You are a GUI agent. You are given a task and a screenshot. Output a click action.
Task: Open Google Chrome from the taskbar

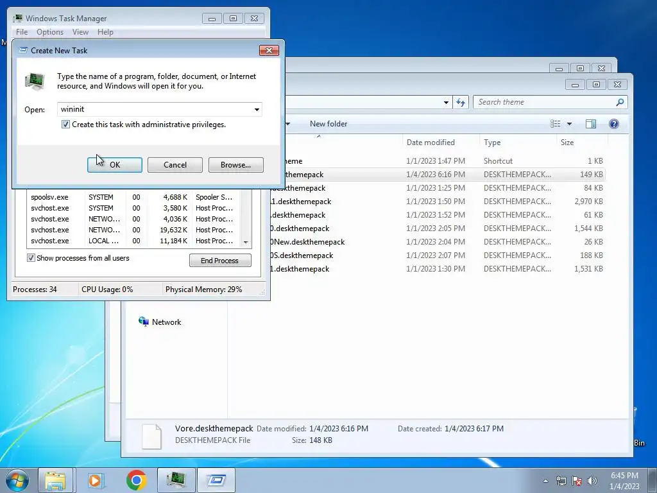[x=136, y=480]
